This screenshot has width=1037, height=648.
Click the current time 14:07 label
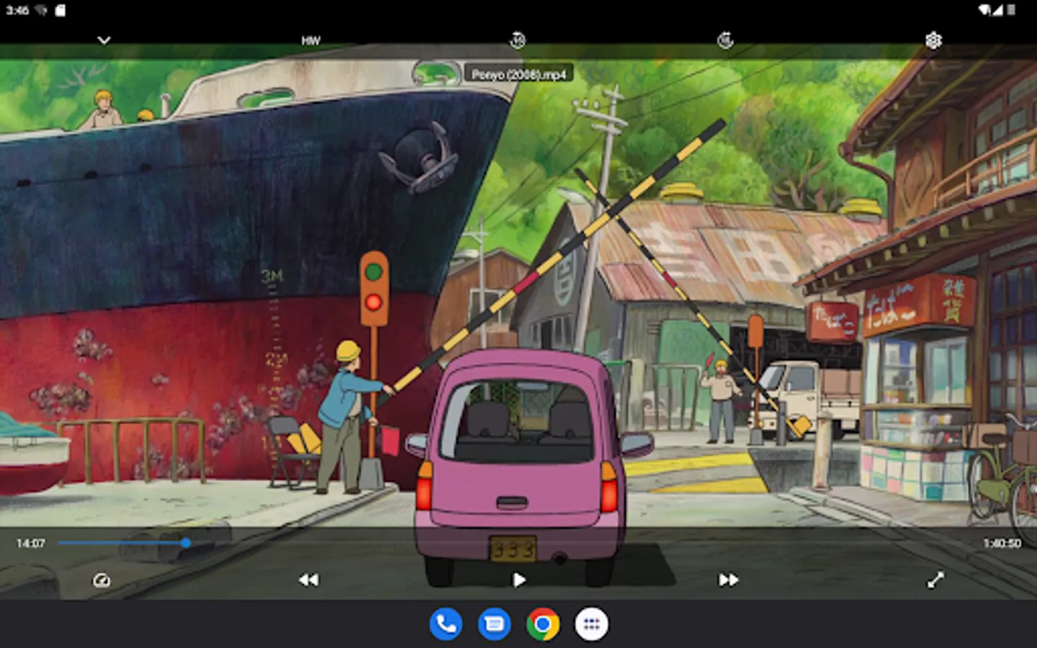30,543
